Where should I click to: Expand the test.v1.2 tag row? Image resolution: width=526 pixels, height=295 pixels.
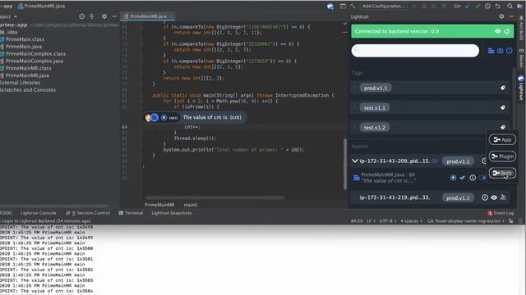(x=354, y=128)
